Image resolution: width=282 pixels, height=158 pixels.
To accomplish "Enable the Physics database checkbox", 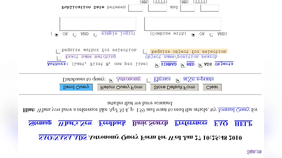I will 149,80.
